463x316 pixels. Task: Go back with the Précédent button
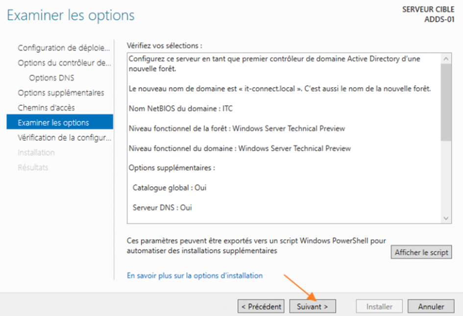(261, 307)
